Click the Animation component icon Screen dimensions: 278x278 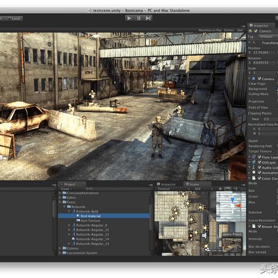tap(254, 173)
